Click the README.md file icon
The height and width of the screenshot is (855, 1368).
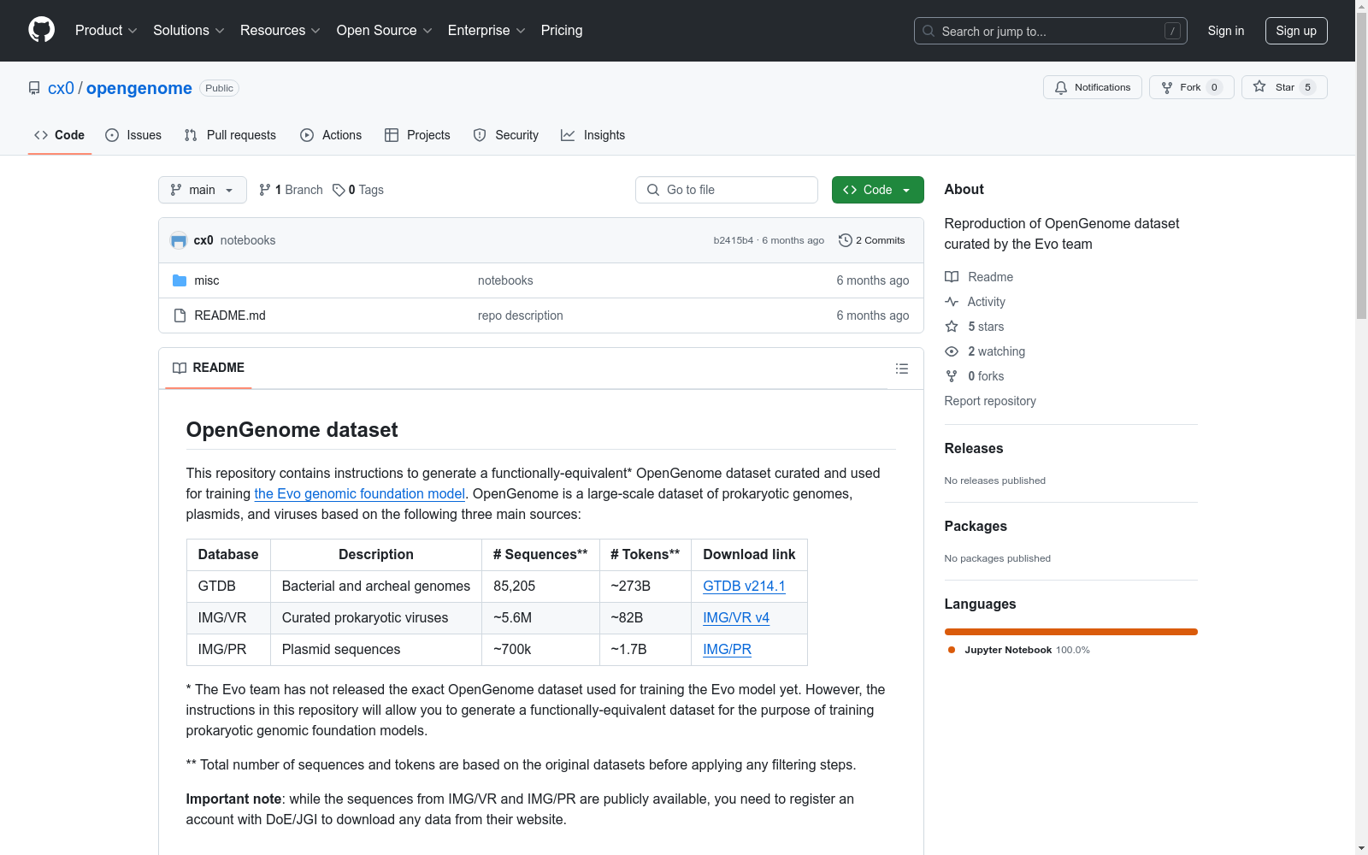click(x=180, y=315)
